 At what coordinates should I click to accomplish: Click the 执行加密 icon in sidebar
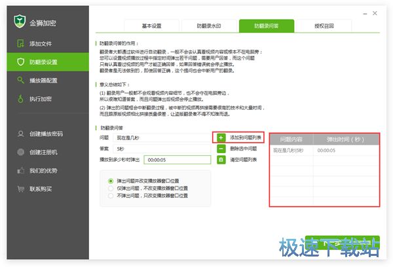(20, 99)
